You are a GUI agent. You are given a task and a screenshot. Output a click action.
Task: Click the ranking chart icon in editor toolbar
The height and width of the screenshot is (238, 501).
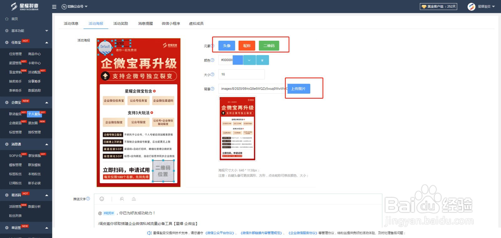pyautogui.click(x=134, y=199)
